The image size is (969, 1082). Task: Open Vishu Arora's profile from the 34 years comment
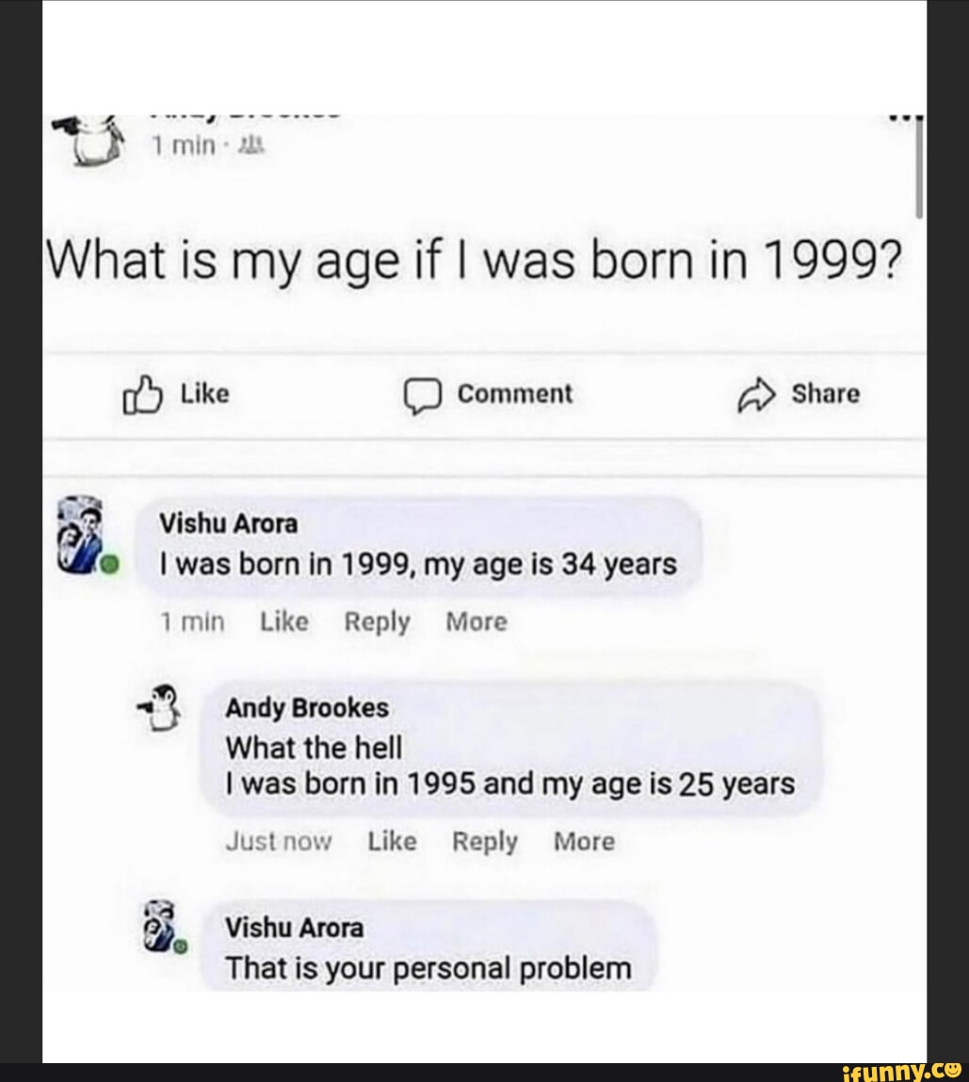tap(229, 524)
